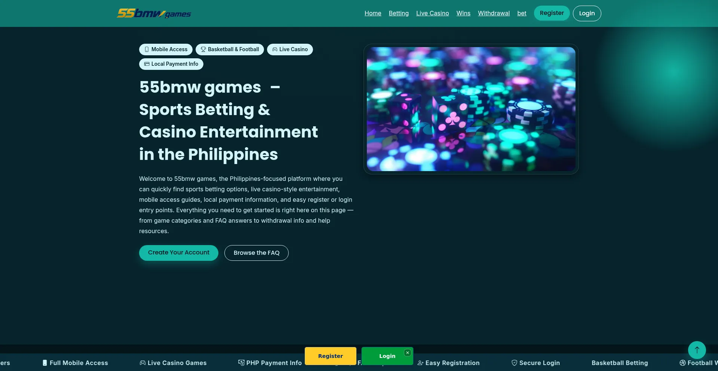Click the Basketball Betting ticker text
Image resolution: width=718 pixels, height=371 pixels.
pyautogui.click(x=620, y=363)
